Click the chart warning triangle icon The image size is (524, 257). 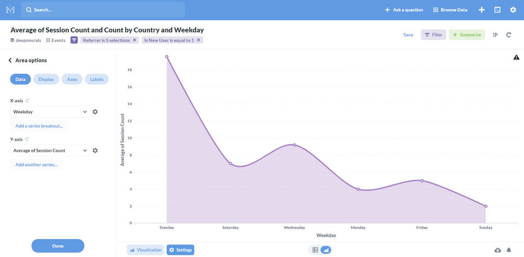(516, 57)
